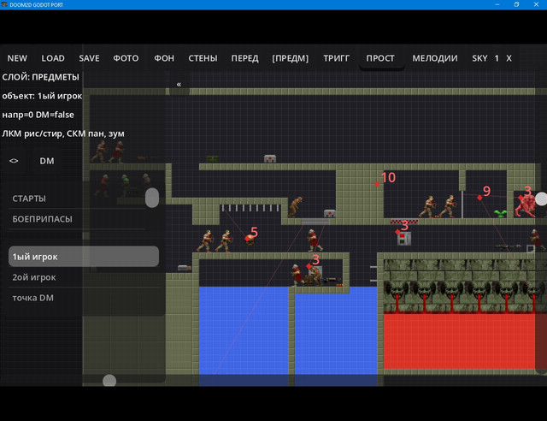Viewport: 547px width, 421px height.
Task: Select 1ый игрок in the list
Action: click(x=84, y=257)
